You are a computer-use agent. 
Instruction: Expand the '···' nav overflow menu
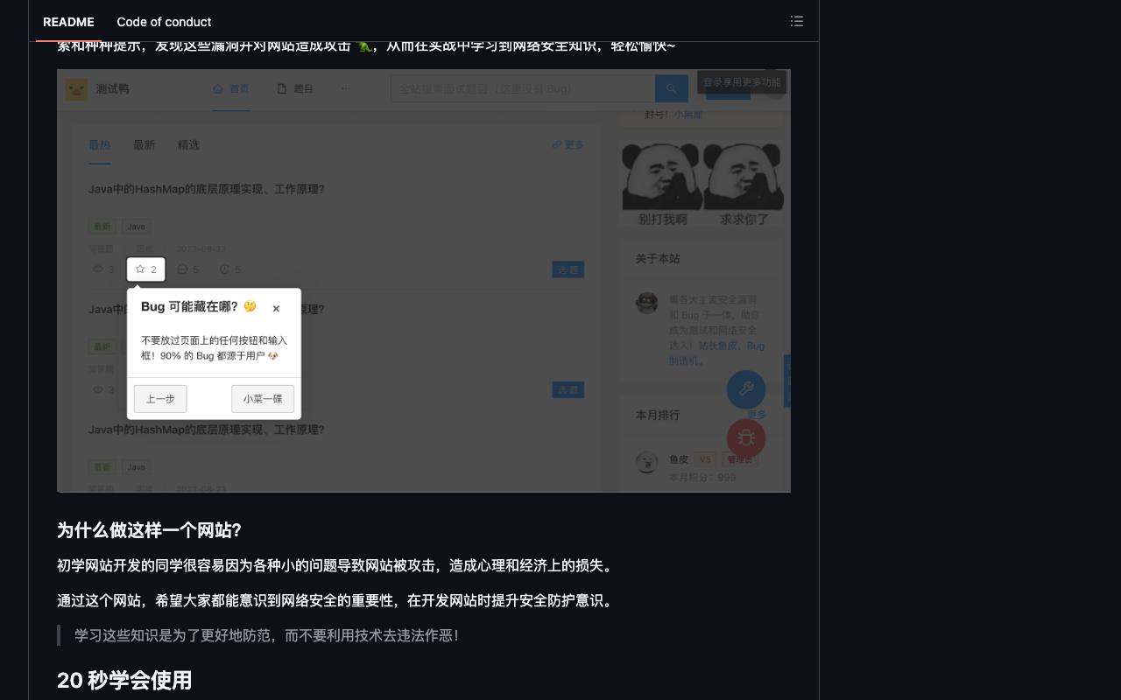[x=345, y=88]
